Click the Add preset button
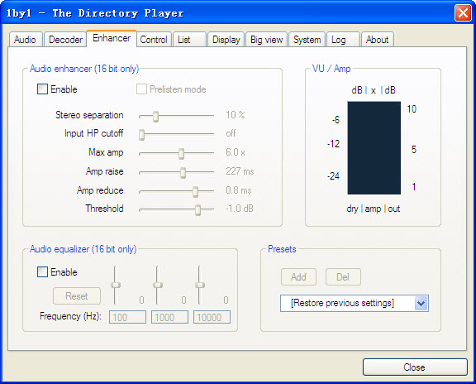 (298, 277)
